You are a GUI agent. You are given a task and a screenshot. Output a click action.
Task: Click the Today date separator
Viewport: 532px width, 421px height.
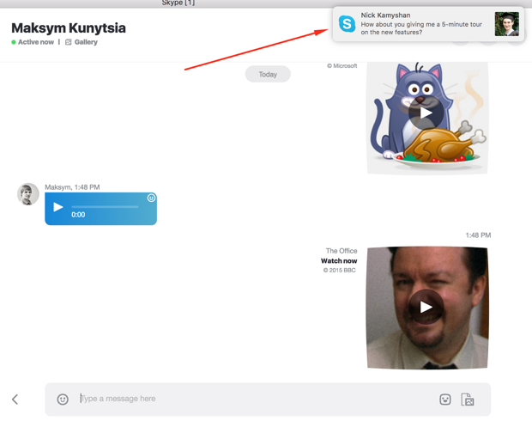(x=268, y=74)
